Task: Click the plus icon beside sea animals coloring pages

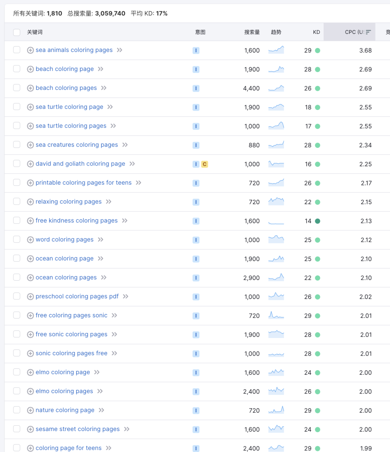Action: (x=31, y=51)
